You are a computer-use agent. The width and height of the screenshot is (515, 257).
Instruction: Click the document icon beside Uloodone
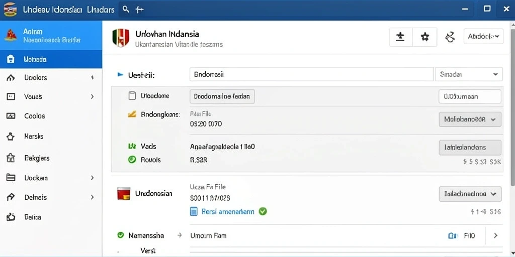(x=132, y=96)
